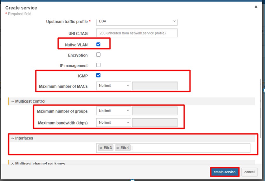265x181 pixels.
Task: Open the Upstream traffic profile dropdown
Action: (x=137, y=21)
